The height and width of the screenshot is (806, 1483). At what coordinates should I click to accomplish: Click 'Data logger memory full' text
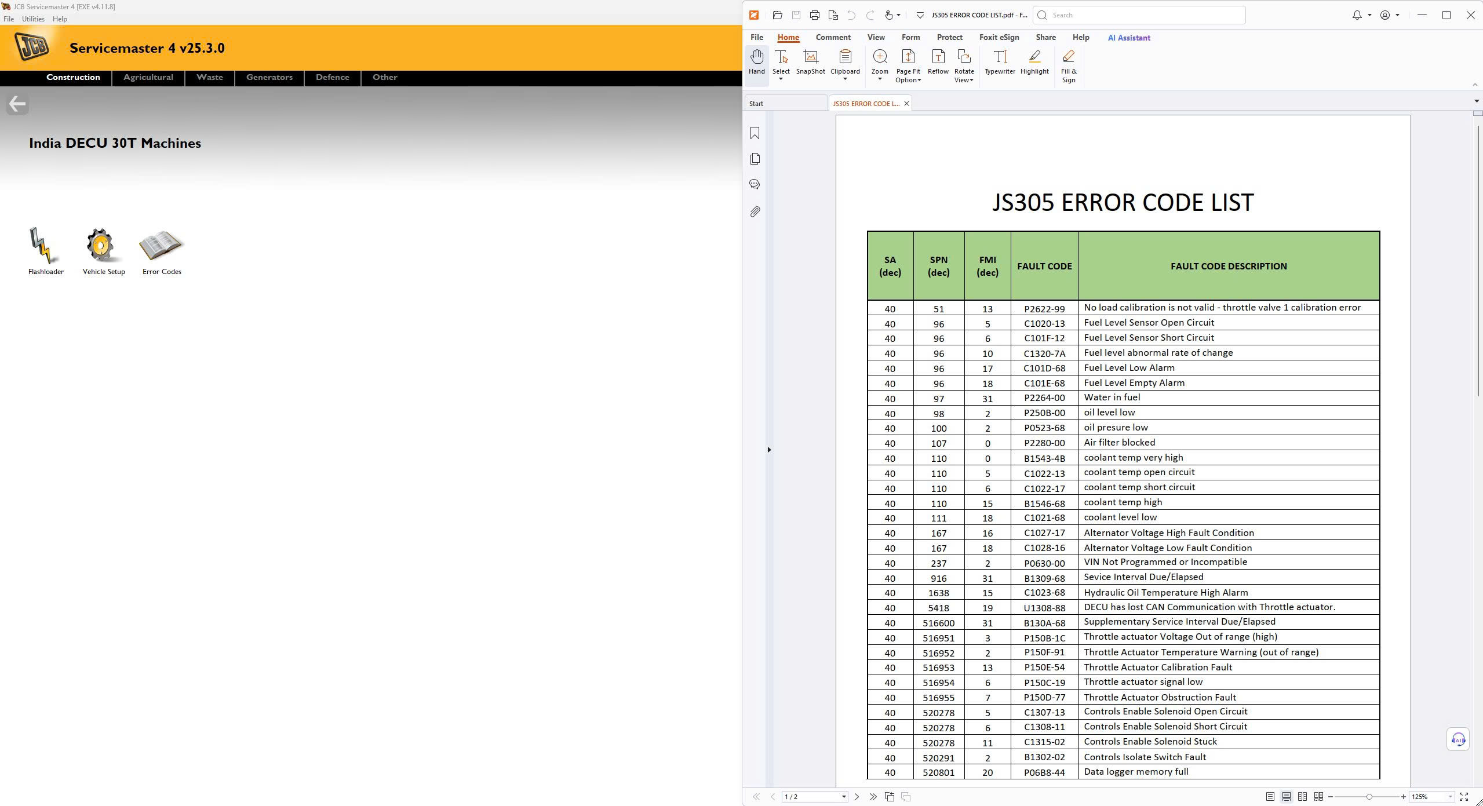click(1136, 772)
